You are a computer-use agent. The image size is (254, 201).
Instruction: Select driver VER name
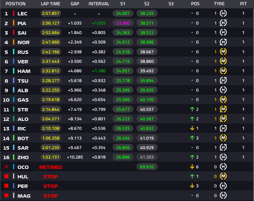[23, 62]
